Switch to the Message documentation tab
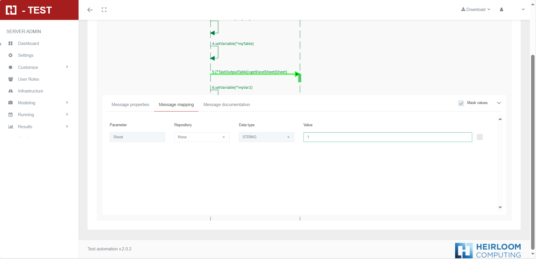The image size is (536, 259). (x=226, y=105)
